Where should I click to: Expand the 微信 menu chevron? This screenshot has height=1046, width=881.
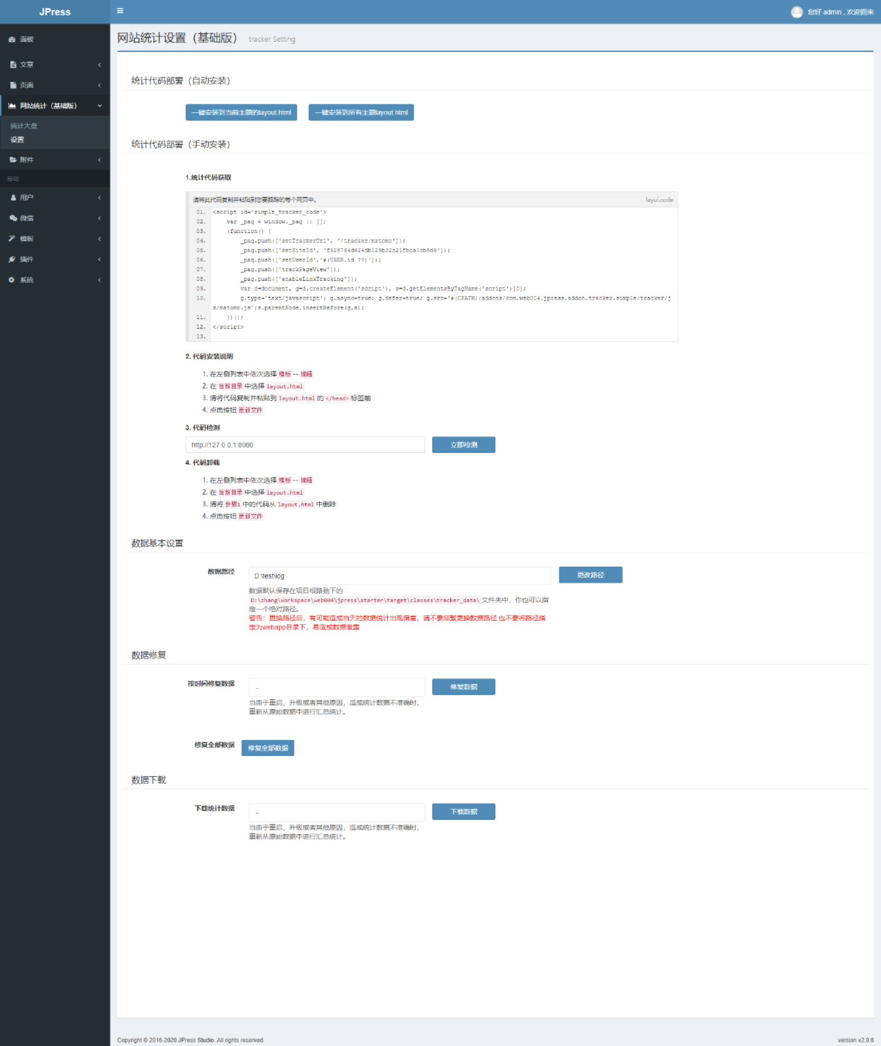tap(99, 218)
